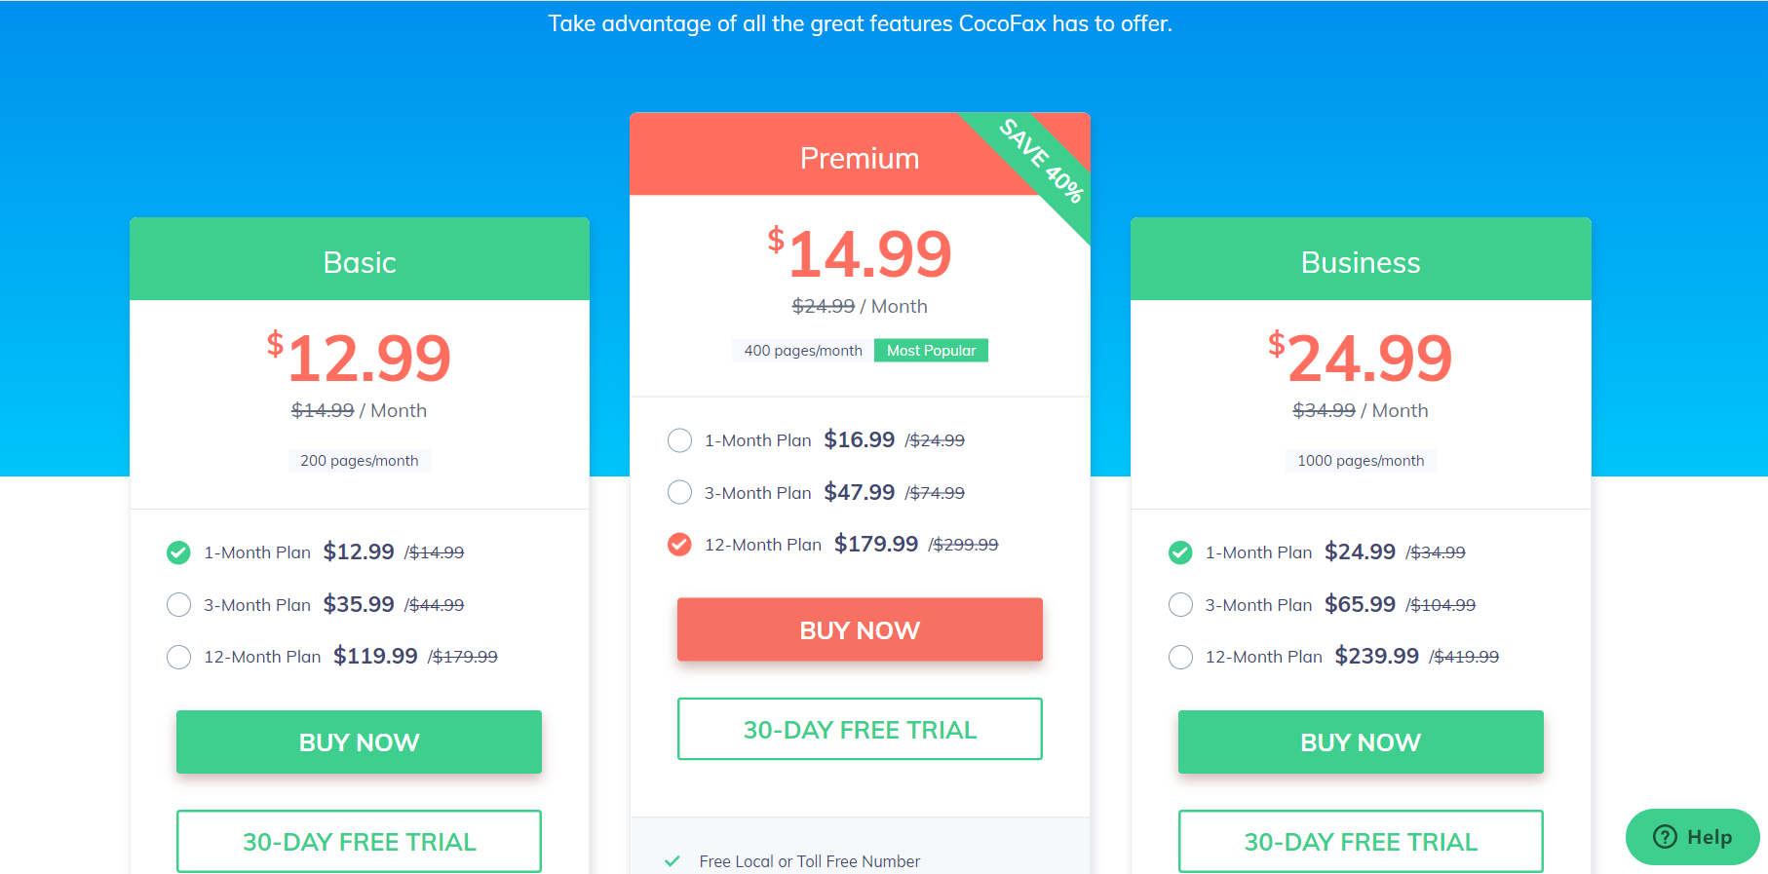Start Business 30-Day Free Trial

pyautogui.click(x=1361, y=842)
